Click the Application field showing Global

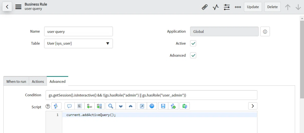pyautogui.click(x=224, y=32)
